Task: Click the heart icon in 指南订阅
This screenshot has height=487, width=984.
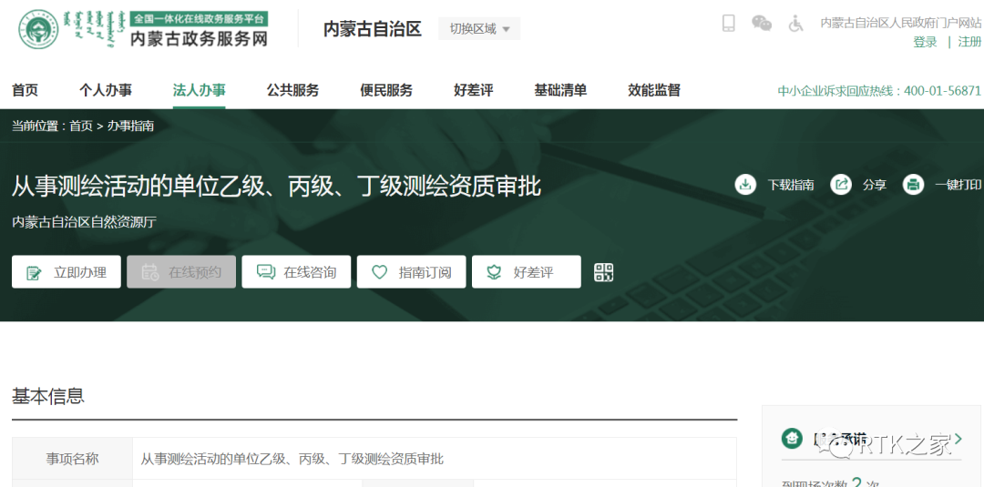Action: pos(379,272)
